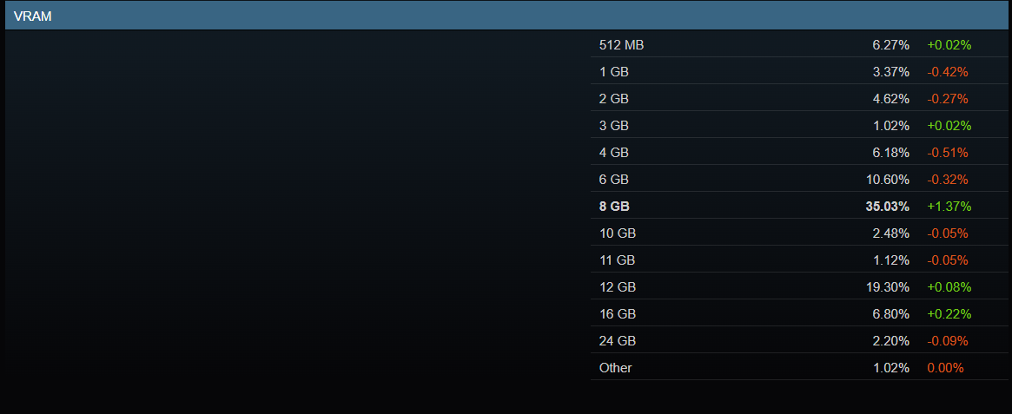Image resolution: width=1012 pixels, height=414 pixels.
Task: Collapse the VRAM section header
Action: pos(506,16)
